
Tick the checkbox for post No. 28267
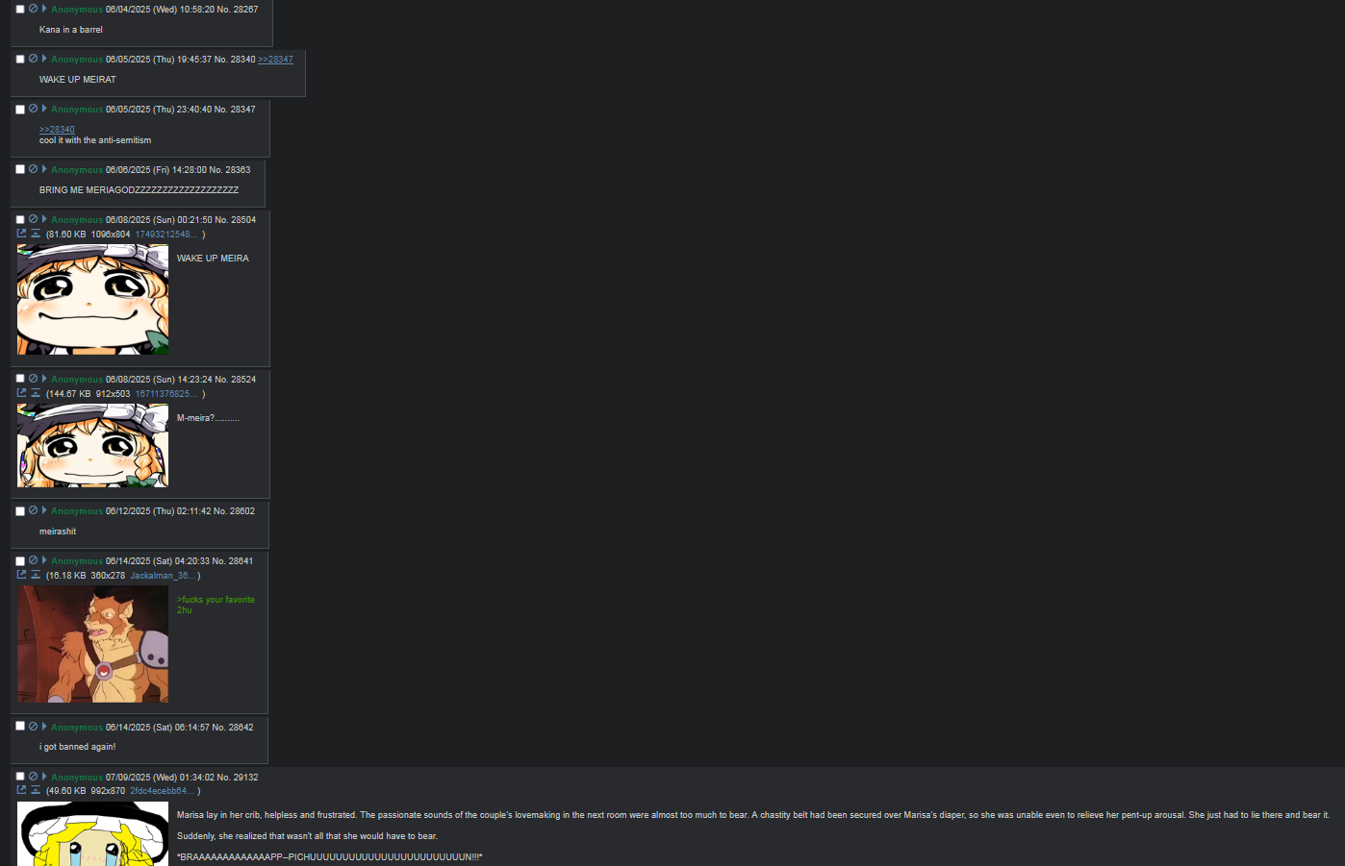[20, 10]
